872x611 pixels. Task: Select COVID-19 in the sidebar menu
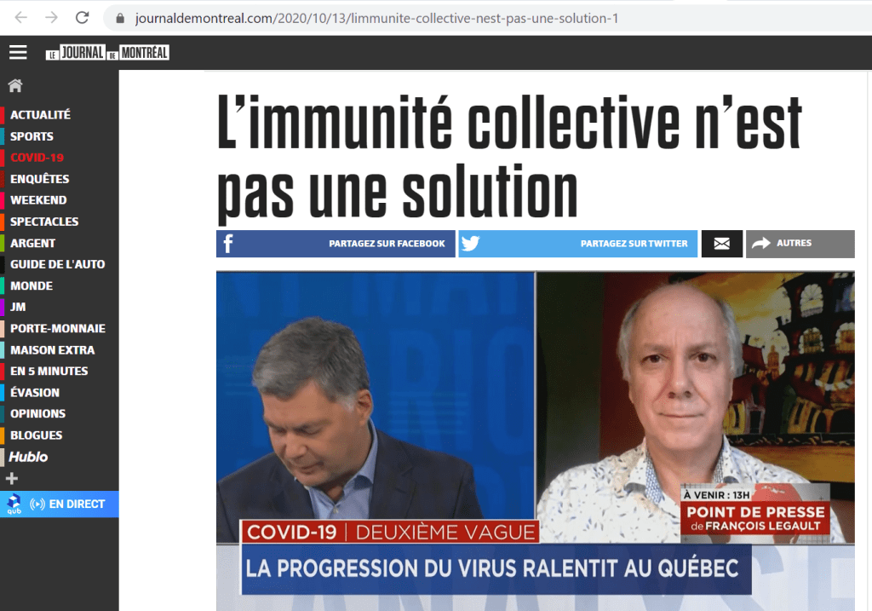pyautogui.click(x=37, y=158)
